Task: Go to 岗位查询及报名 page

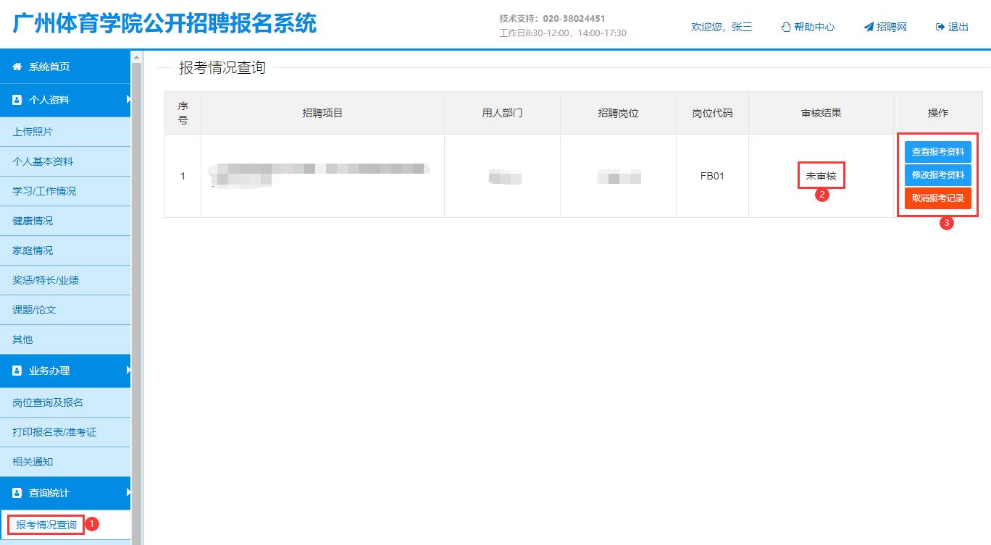Action: (48, 402)
